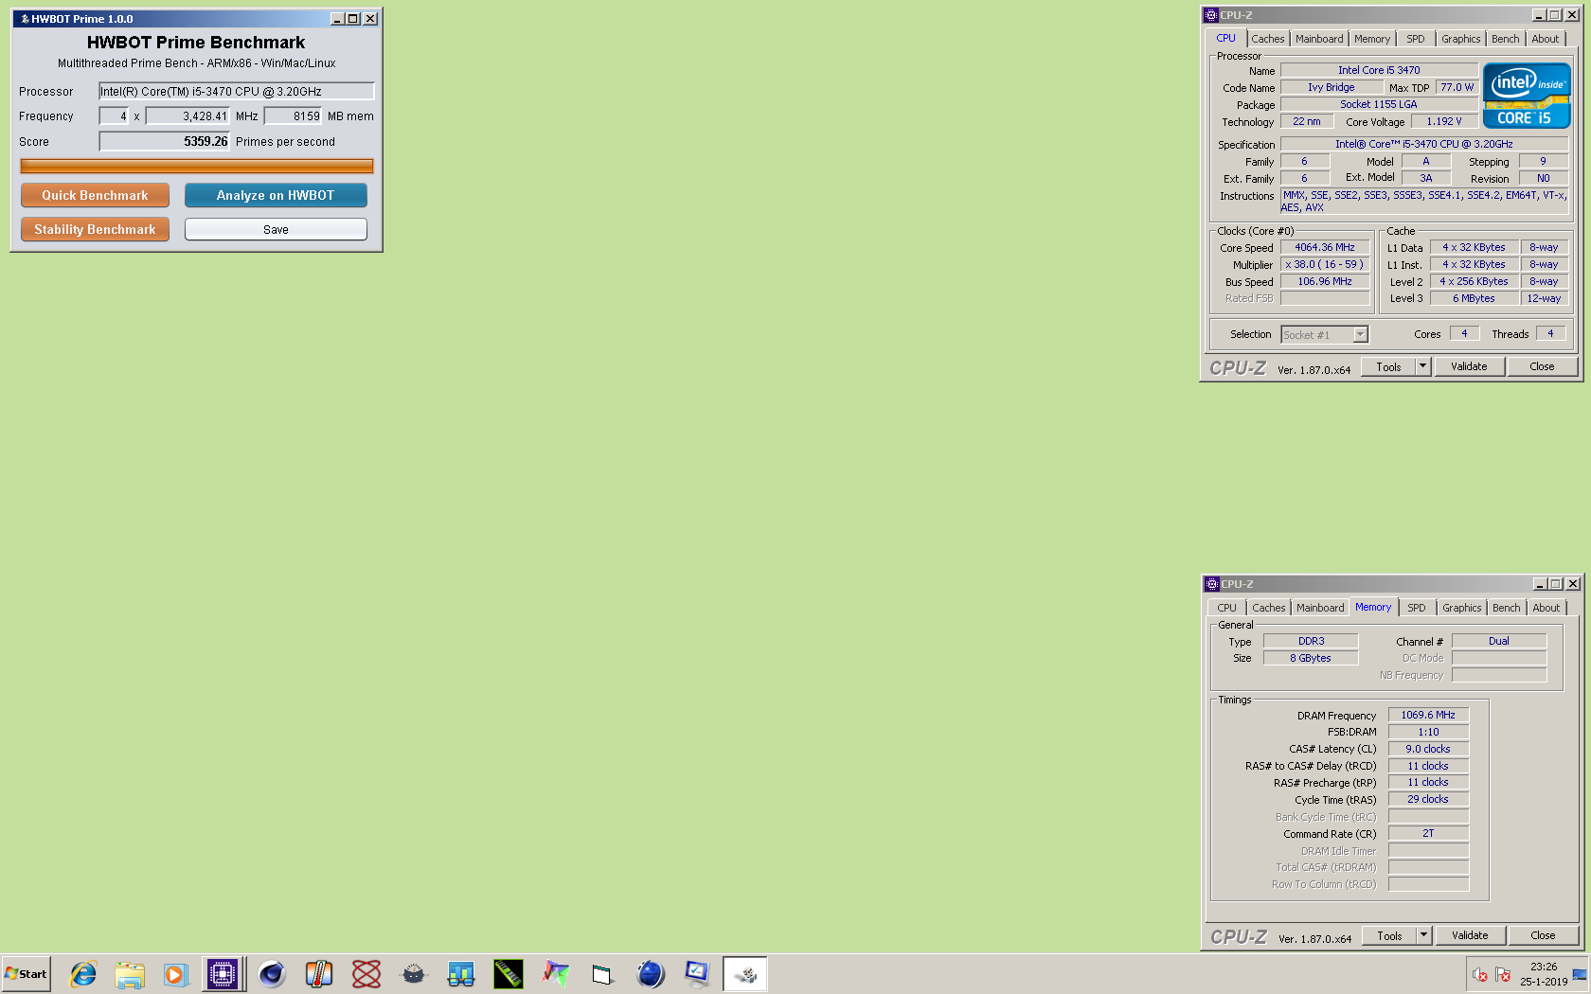Screen dimensions: 1591x994
Task: Open Memory tab in top CPU-Z window
Action: (1372, 39)
